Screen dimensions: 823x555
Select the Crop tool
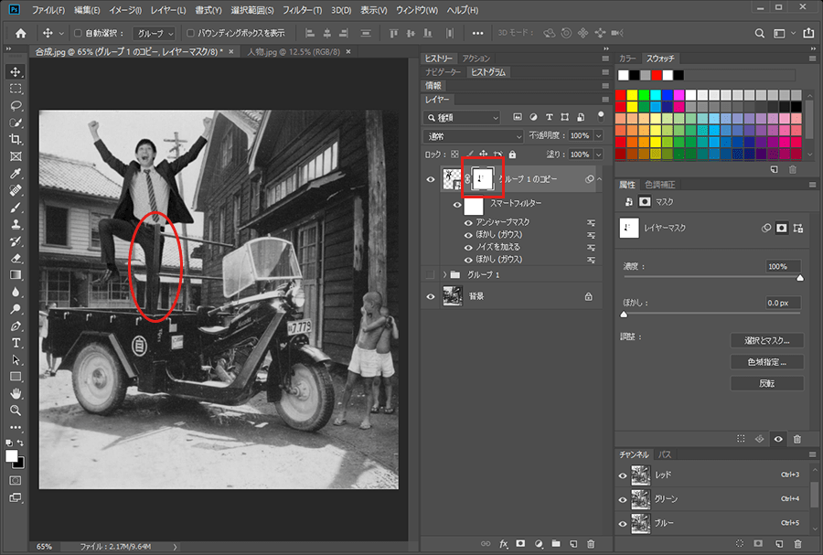coord(16,139)
